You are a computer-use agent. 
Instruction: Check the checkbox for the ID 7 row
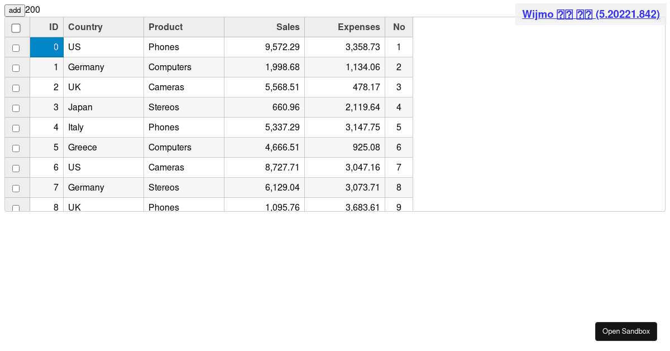point(16,188)
